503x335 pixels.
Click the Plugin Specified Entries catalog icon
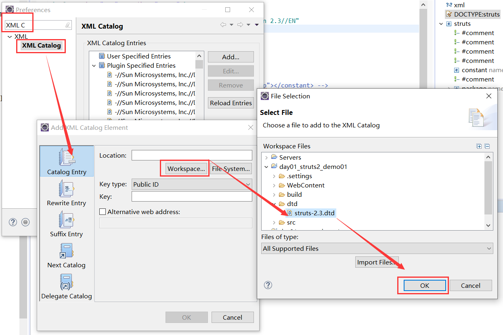point(102,65)
